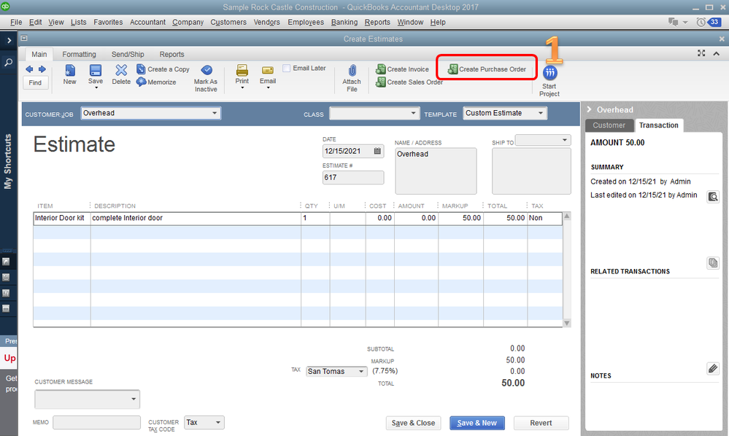
Task: Click the 'Non' tax cell
Action: pyautogui.click(x=544, y=218)
